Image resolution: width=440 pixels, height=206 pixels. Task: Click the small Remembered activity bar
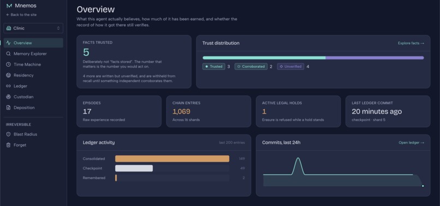pyautogui.click(x=116, y=178)
